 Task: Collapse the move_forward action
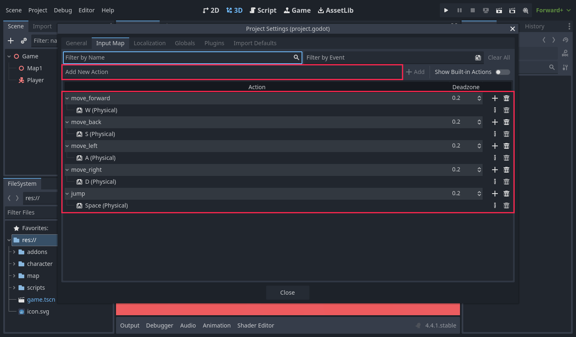(x=67, y=98)
